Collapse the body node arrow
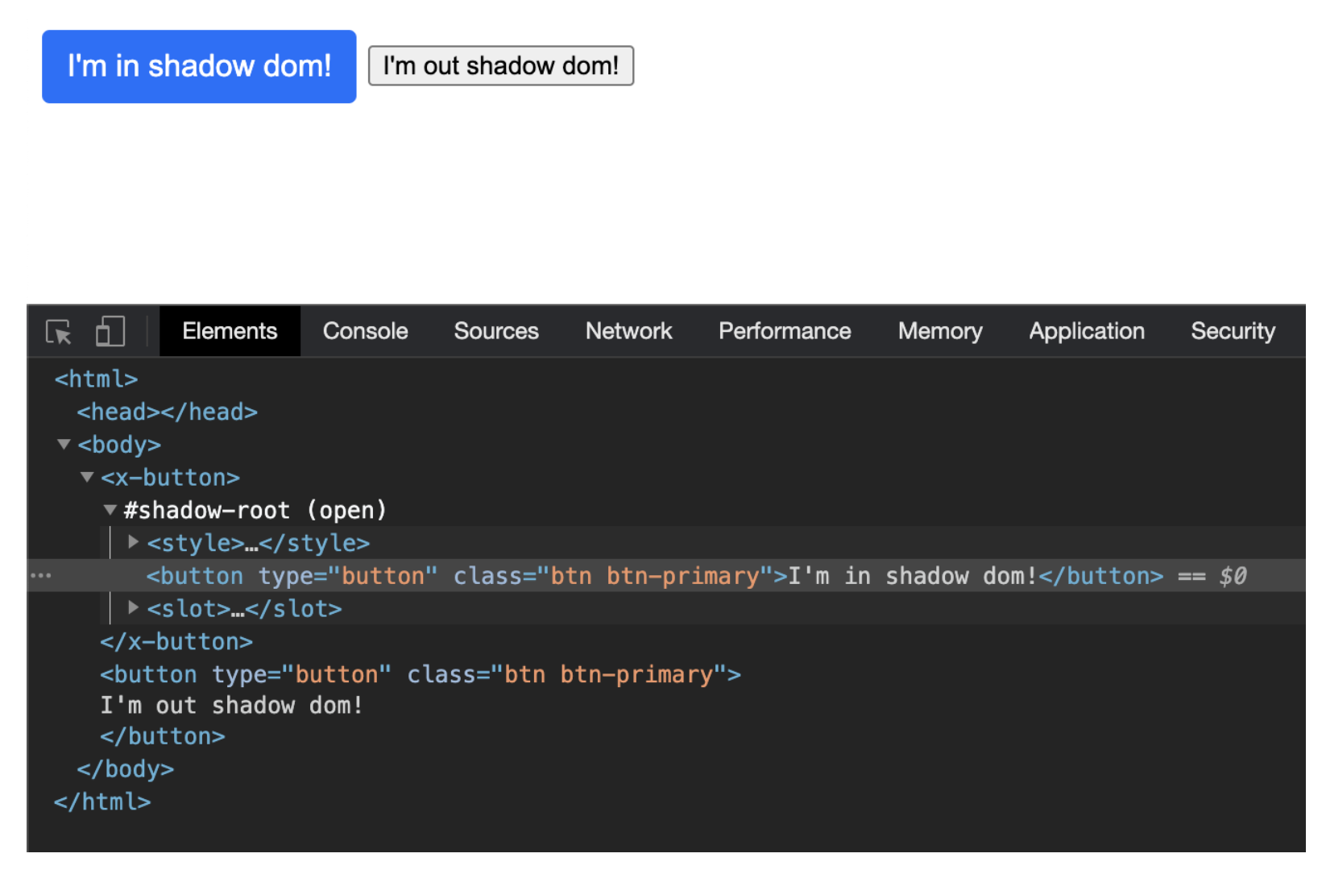 pyautogui.click(x=64, y=444)
